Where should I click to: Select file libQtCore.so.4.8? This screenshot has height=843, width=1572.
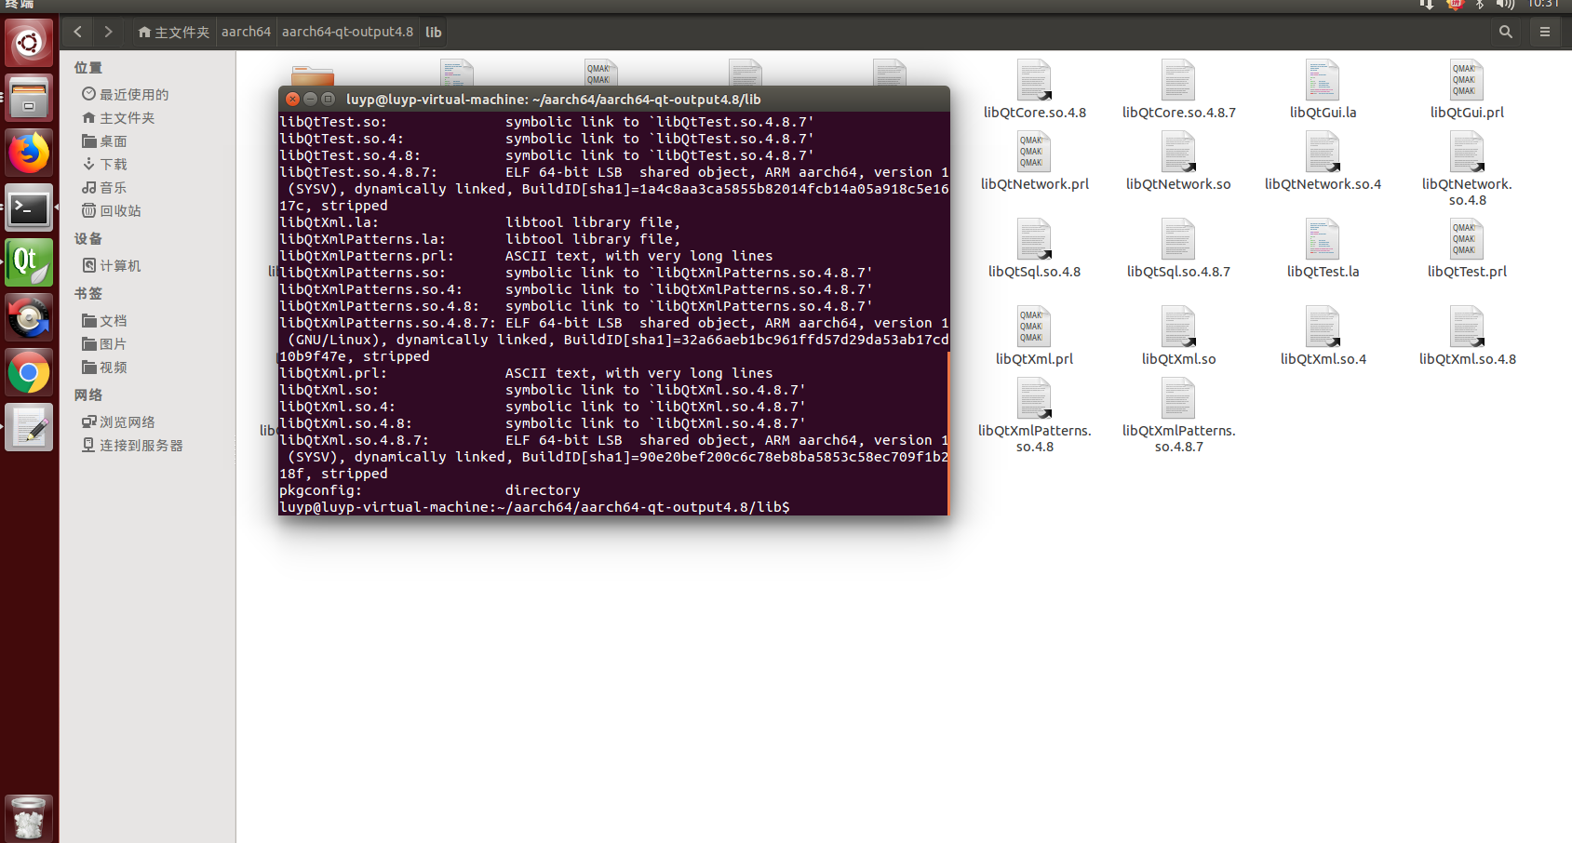pyautogui.click(x=1034, y=89)
